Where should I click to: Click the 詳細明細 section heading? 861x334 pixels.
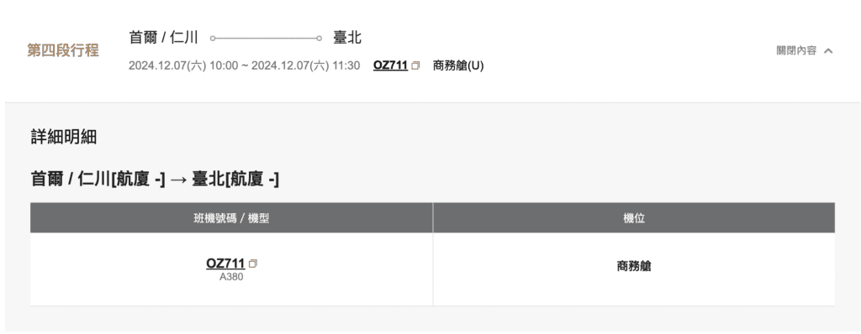(x=64, y=138)
